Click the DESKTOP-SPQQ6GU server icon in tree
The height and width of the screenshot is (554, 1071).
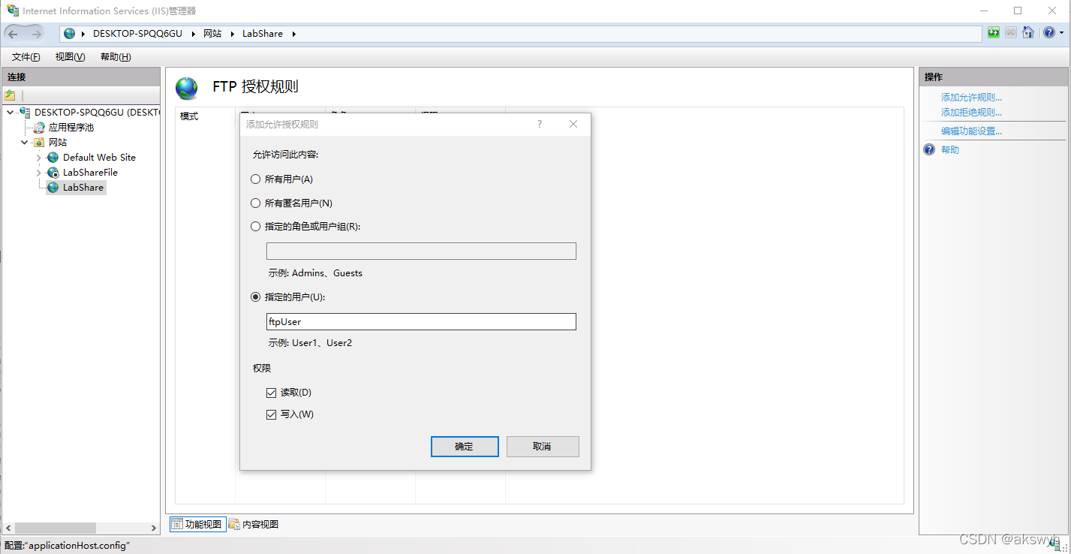(25, 113)
